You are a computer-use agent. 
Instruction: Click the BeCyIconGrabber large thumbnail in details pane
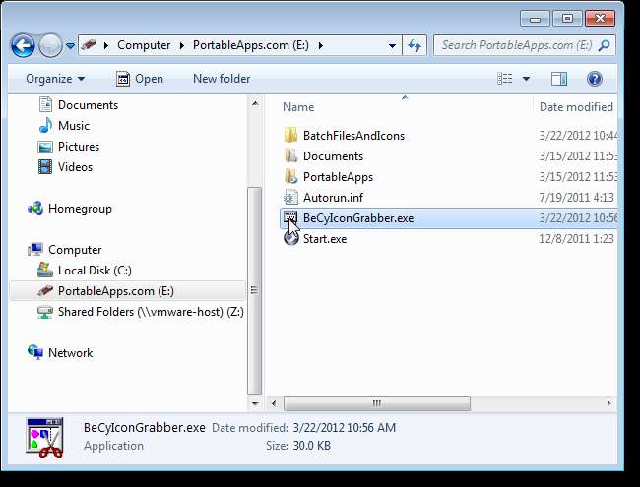[x=45, y=438]
